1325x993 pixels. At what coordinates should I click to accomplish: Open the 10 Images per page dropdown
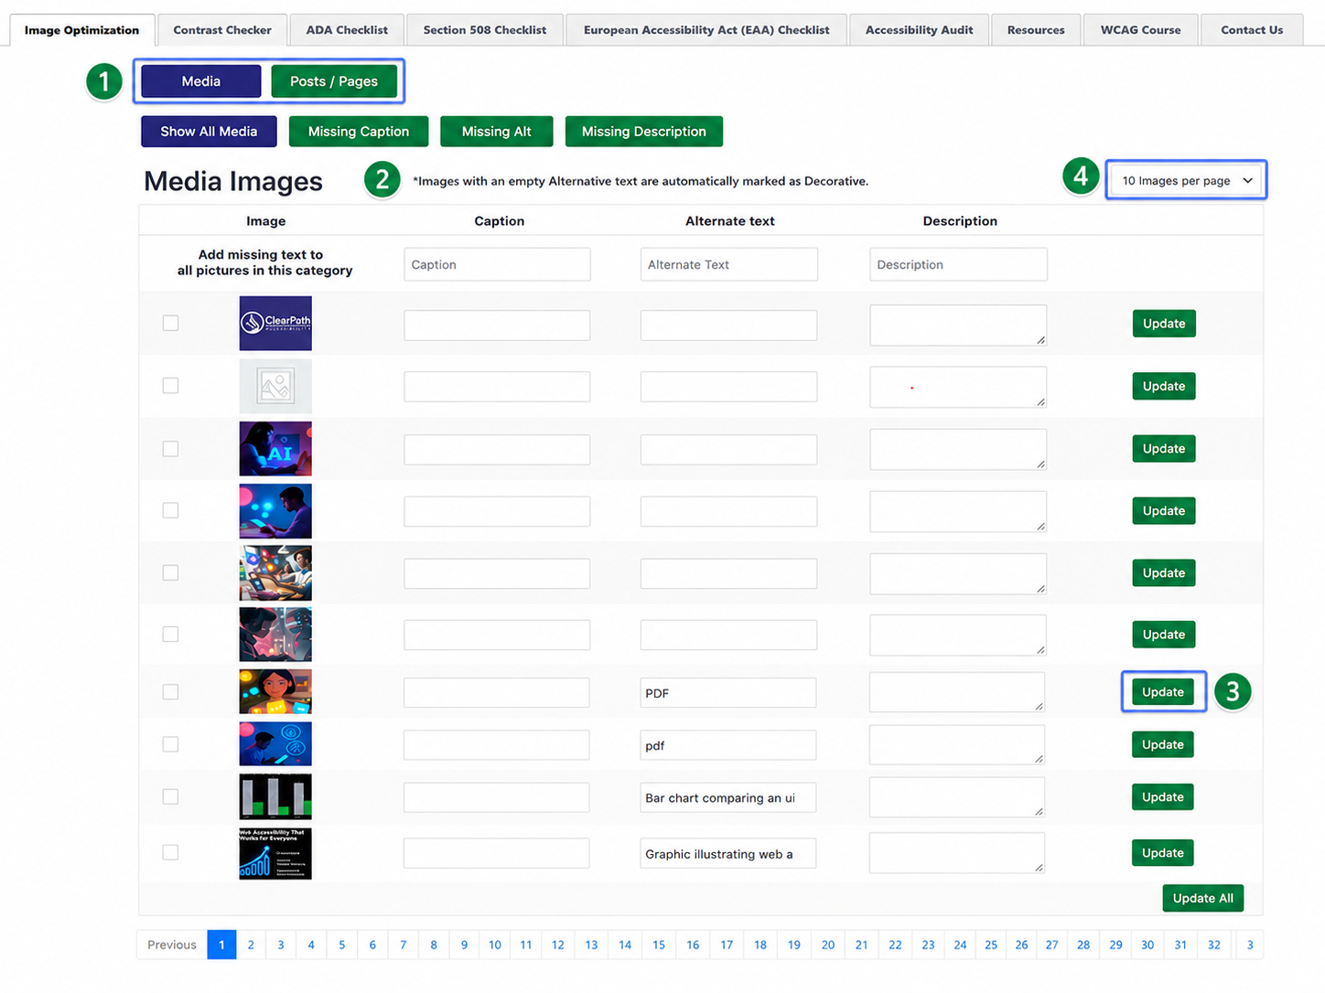pyautogui.click(x=1186, y=180)
